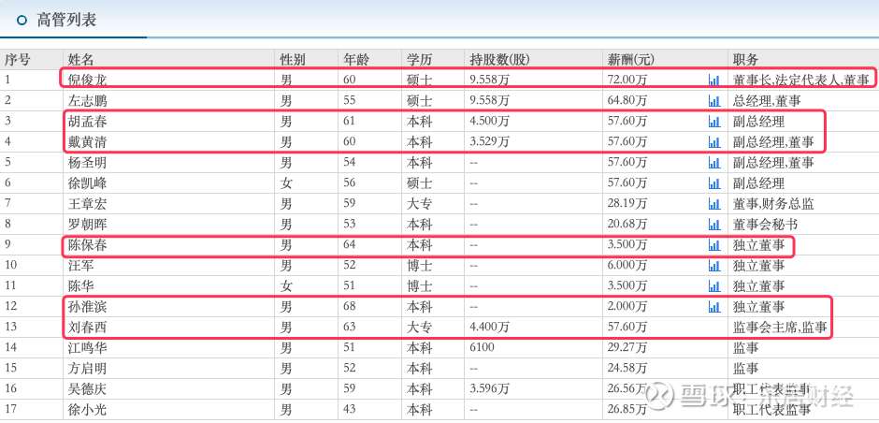Open salary chart icon for 倪俊龙
Screen dimensions: 879x423
click(x=713, y=80)
